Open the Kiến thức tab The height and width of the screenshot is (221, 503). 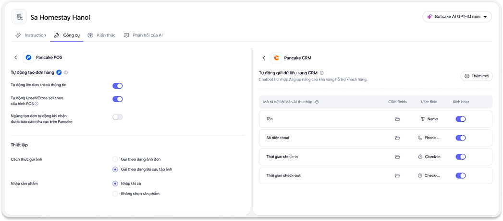click(101, 35)
